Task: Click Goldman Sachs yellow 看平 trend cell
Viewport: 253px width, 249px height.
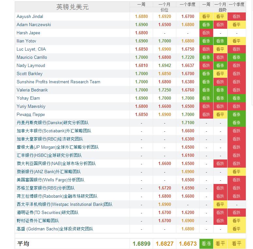Action: [x=237, y=229]
